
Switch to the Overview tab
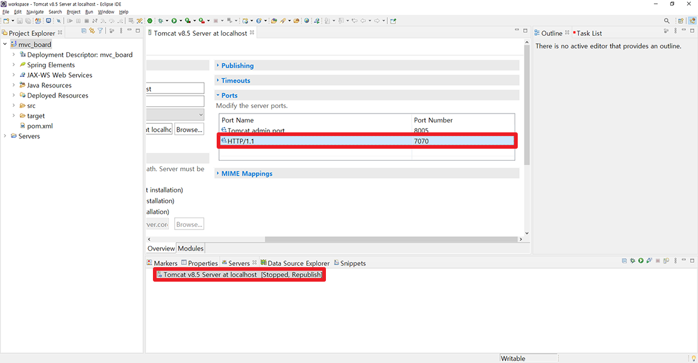pyautogui.click(x=161, y=248)
